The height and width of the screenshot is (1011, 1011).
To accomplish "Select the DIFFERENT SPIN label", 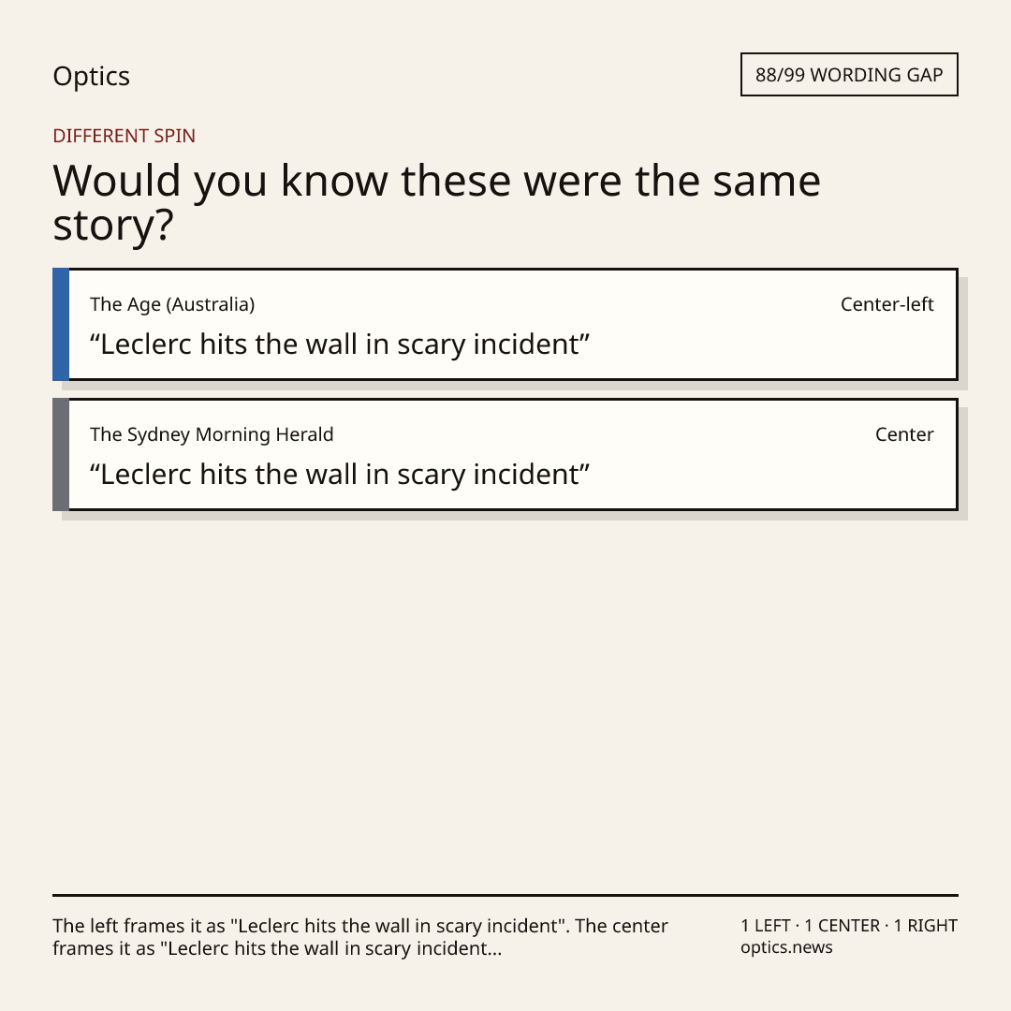I will pos(124,136).
